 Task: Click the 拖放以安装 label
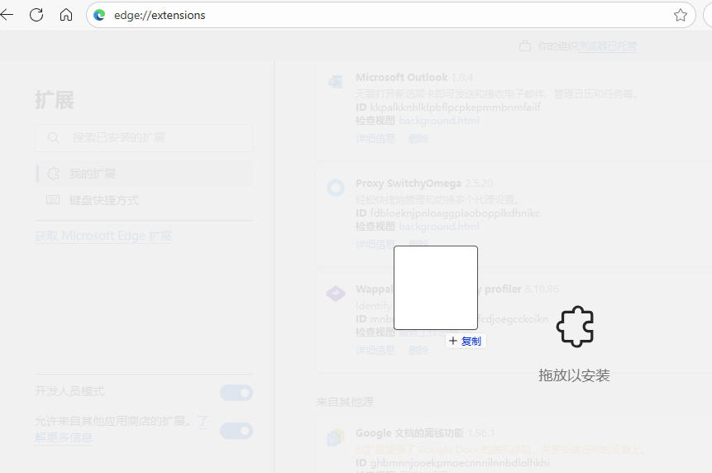(574, 375)
